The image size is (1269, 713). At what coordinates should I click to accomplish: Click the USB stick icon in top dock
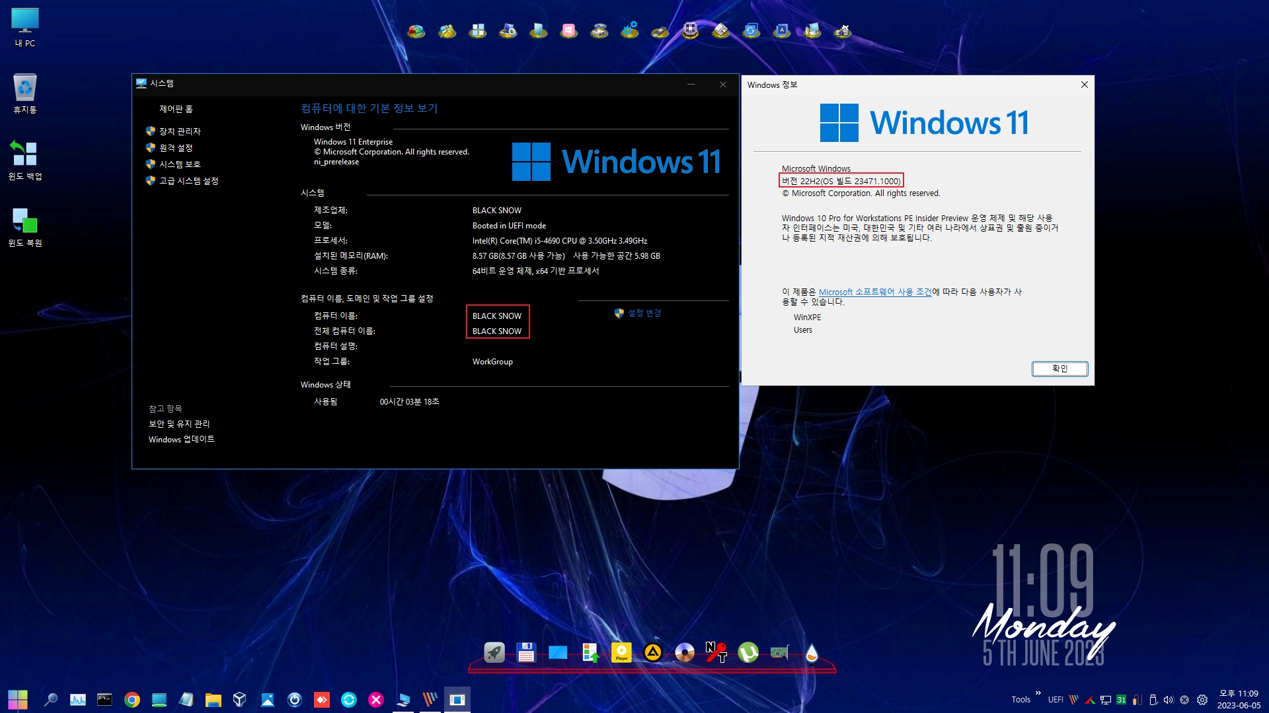660,30
